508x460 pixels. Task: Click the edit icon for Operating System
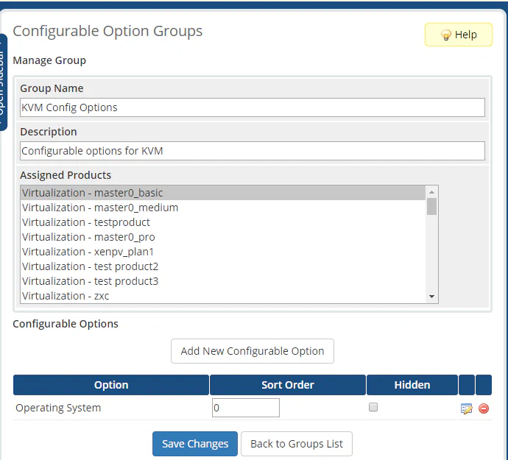pos(466,408)
